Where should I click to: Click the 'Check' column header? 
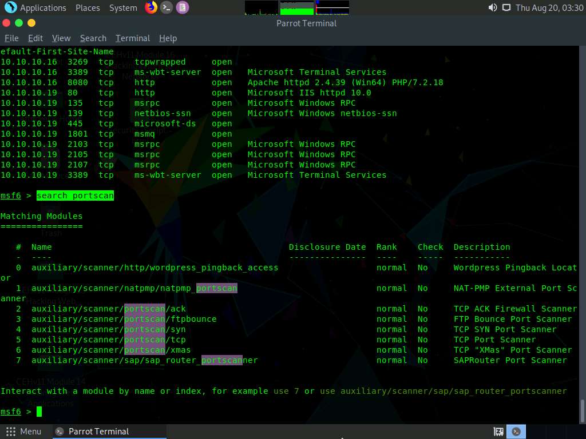[430, 247]
